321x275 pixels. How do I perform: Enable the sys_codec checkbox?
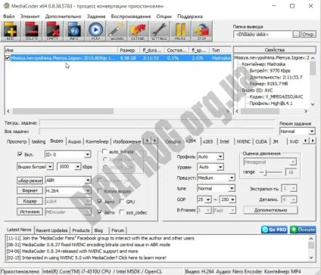coord(122,212)
